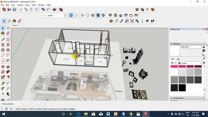Click the Look Around eye icon
This screenshot has height=117, width=208.
pos(147,21)
